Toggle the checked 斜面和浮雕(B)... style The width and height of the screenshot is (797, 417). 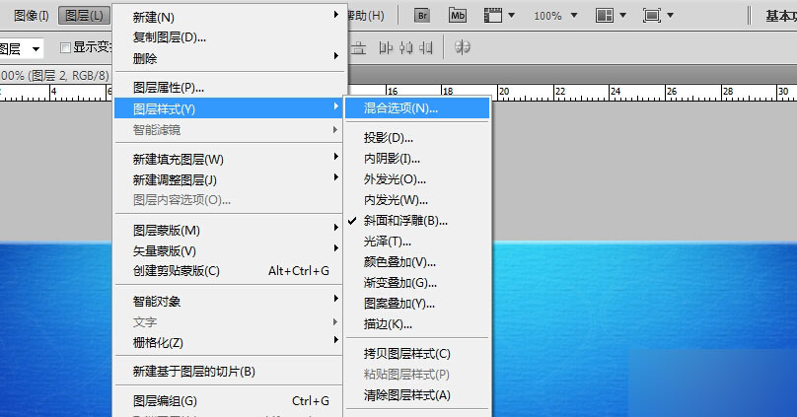tap(417, 221)
